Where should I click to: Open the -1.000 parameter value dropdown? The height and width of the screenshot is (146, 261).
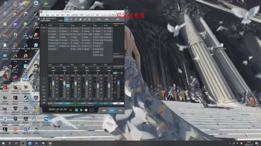pos(63,20)
